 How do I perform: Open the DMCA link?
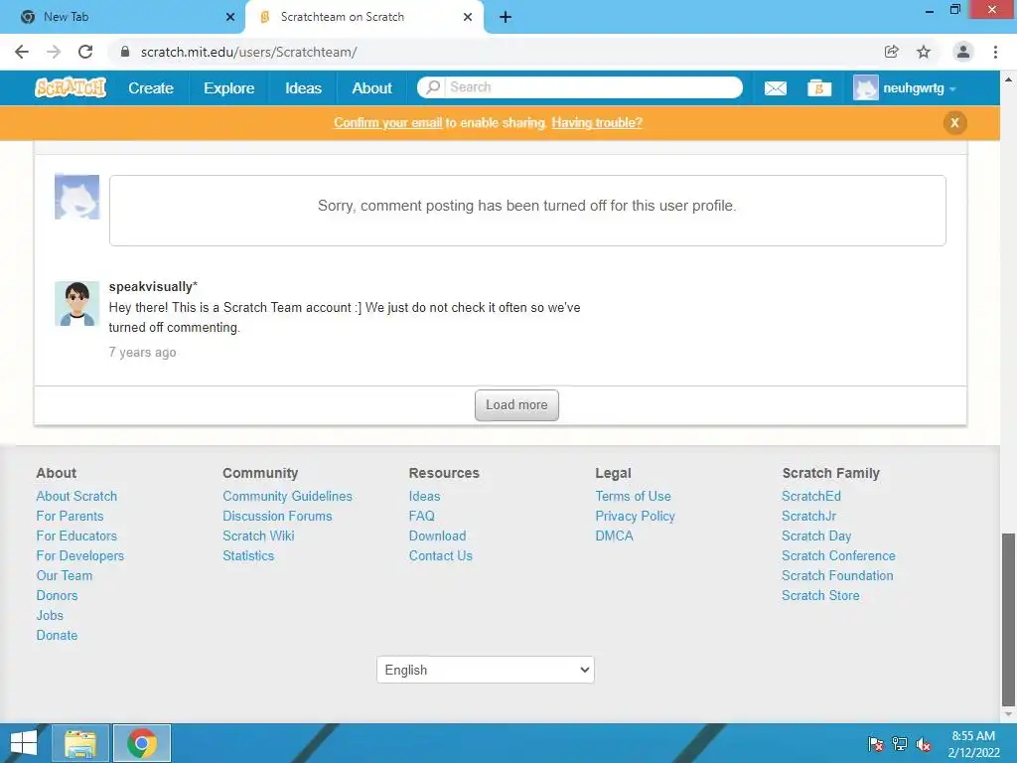pyautogui.click(x=614, y=535)
